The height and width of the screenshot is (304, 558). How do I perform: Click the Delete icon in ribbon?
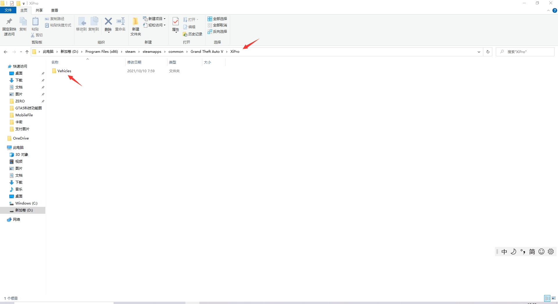pos(108,24)
